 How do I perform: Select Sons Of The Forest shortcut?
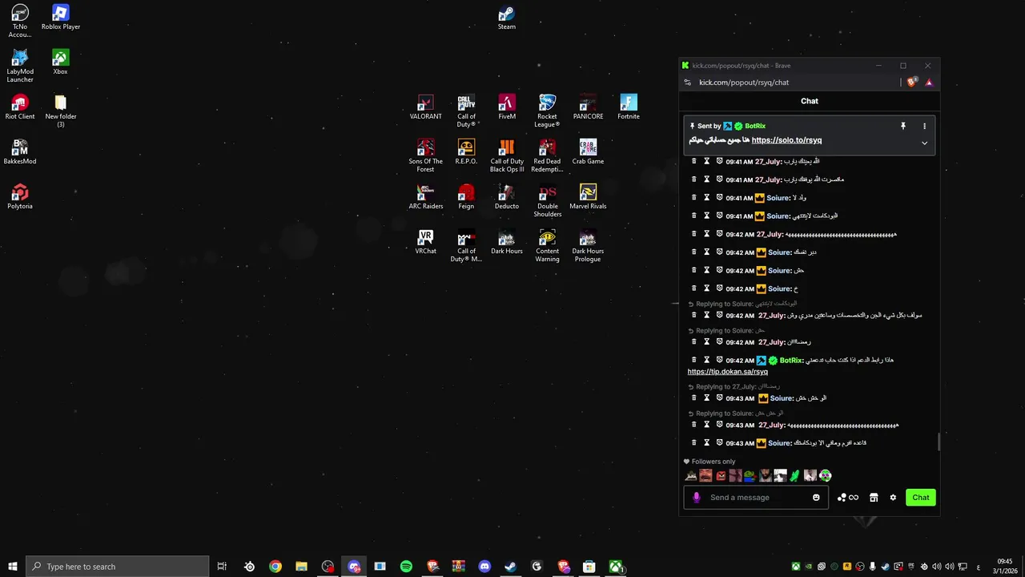[425, 156]
